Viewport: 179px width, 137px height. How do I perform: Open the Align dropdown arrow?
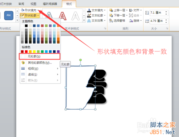(141, 10)
